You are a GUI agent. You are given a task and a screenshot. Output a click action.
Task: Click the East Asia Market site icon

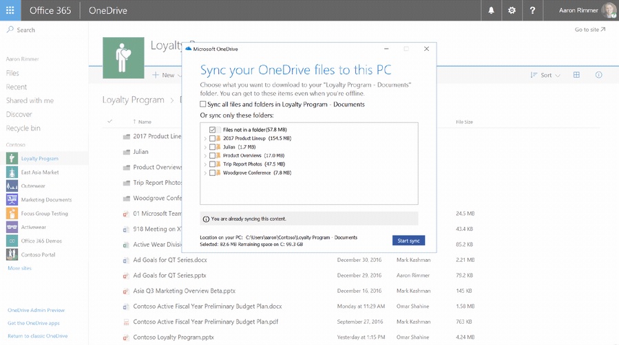[12, 172]
